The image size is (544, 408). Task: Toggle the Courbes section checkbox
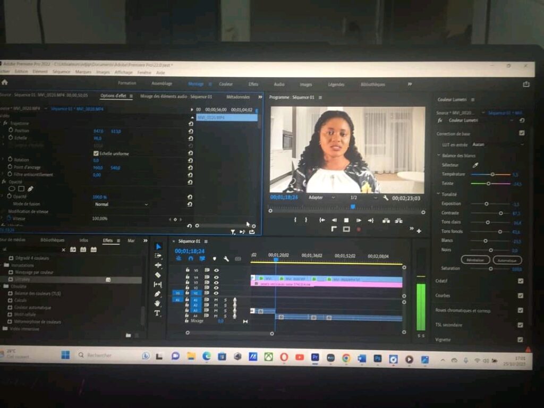521,295
